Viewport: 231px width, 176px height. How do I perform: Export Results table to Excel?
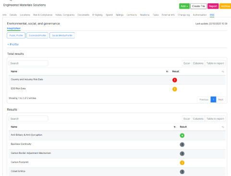[x=187, y=119]
